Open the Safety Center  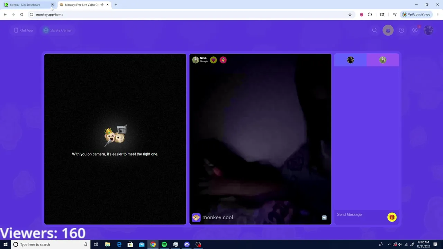coord(57,30)
